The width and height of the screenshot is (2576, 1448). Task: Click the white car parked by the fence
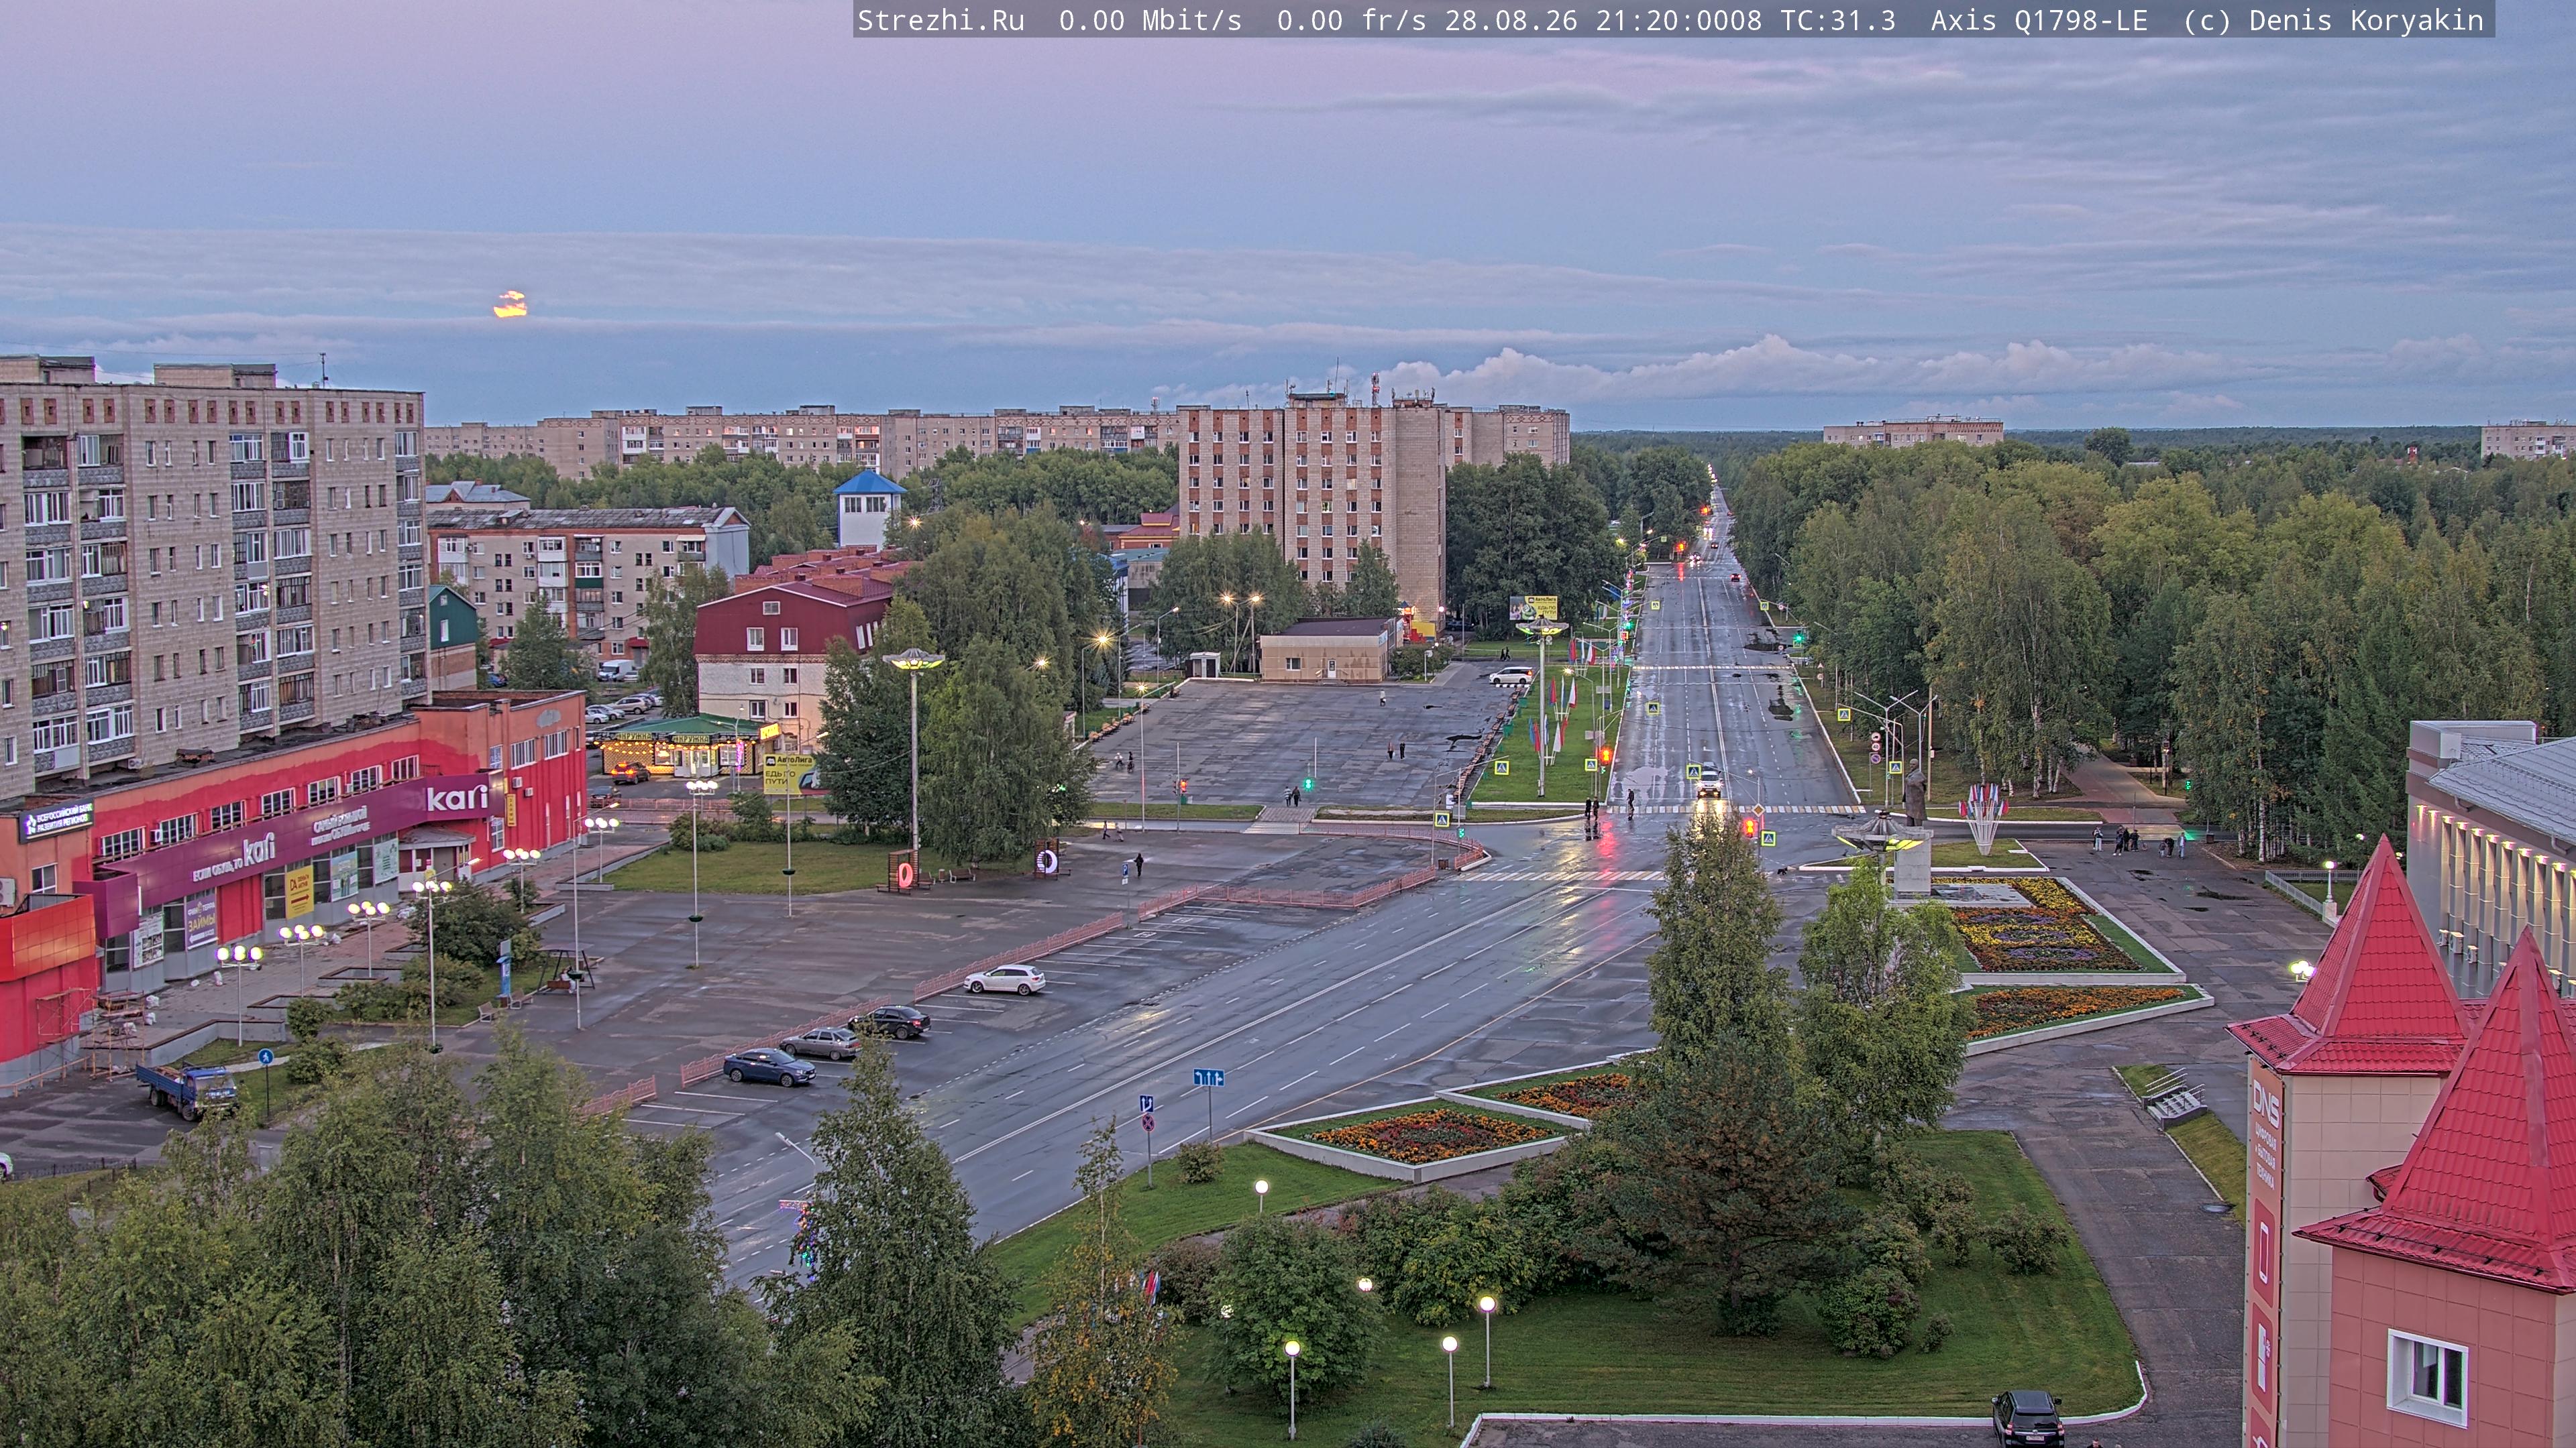coord(1005,979)
